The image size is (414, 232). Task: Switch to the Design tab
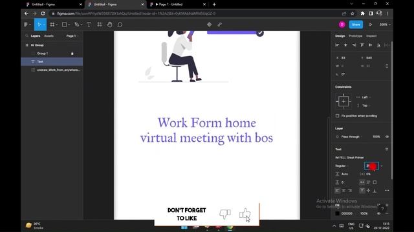[340, 36]
